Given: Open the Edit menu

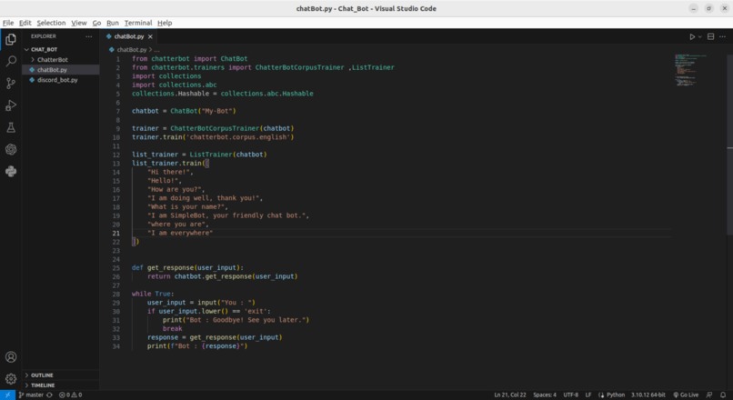Looking at the screenshot, I should (25, 23).
